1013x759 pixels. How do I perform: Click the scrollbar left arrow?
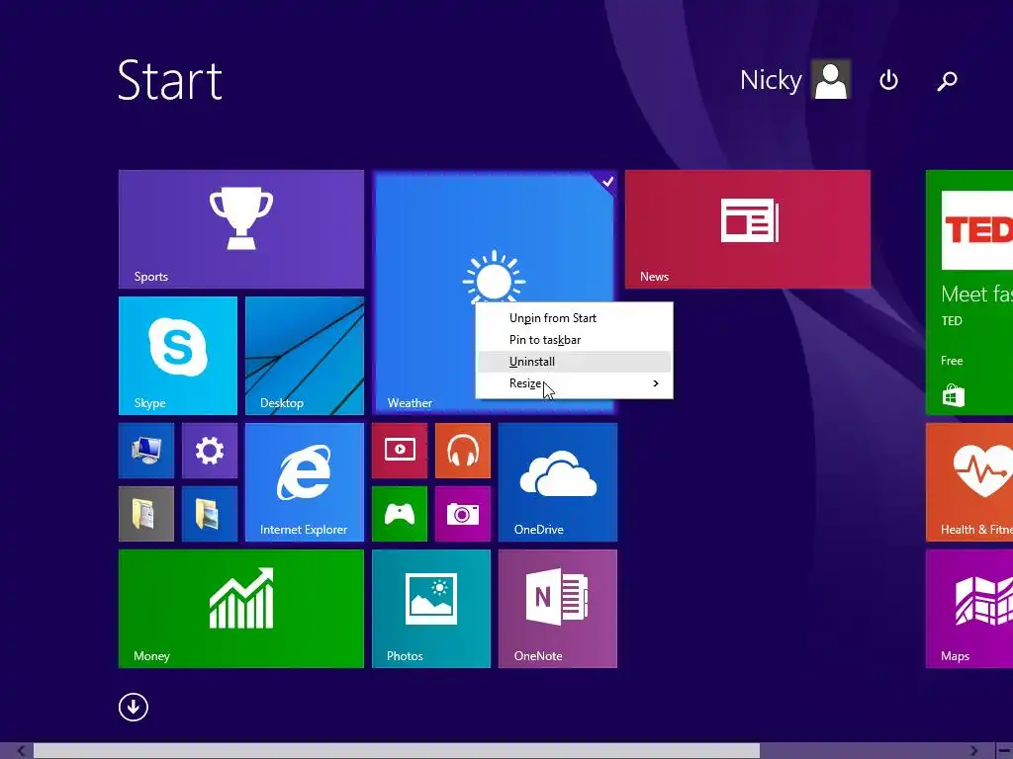(22, 751)
